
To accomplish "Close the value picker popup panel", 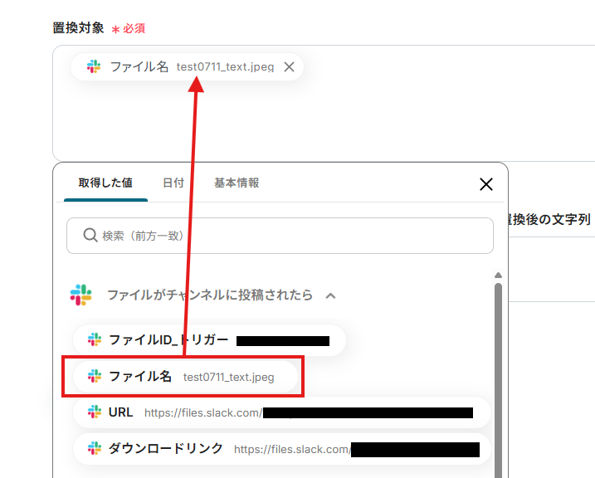I will (485, 184).
